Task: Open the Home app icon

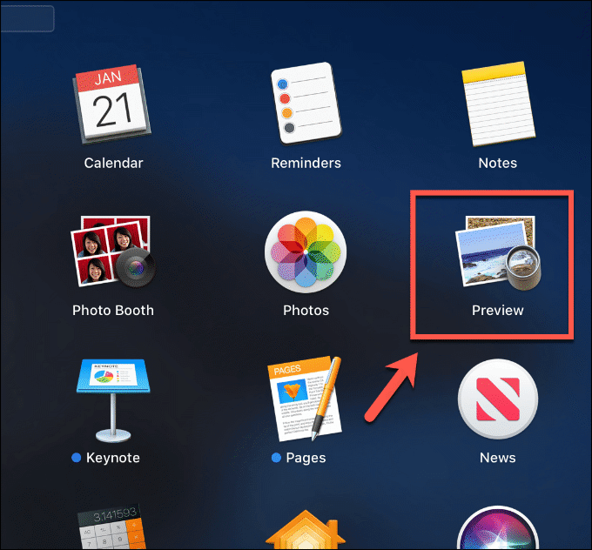Action: [306, 529]
